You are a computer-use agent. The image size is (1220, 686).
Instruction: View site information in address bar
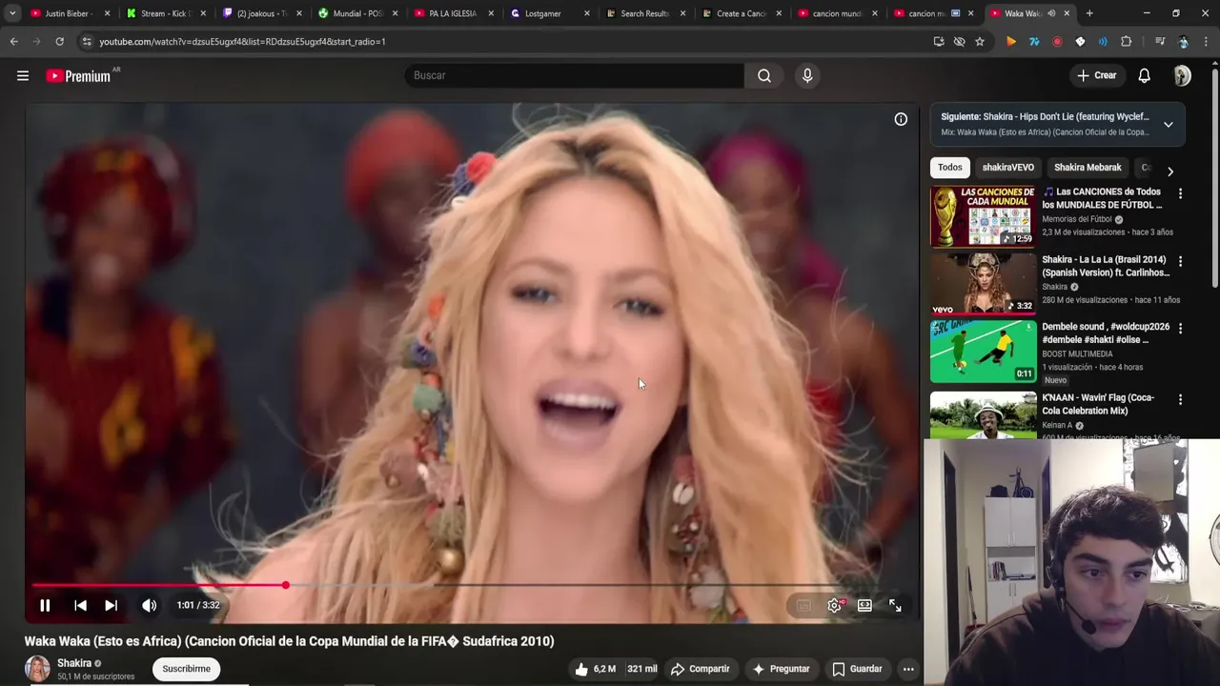87,42
